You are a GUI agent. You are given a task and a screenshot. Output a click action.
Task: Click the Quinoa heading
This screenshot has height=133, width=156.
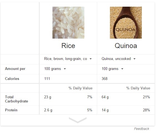pos(126,46)
